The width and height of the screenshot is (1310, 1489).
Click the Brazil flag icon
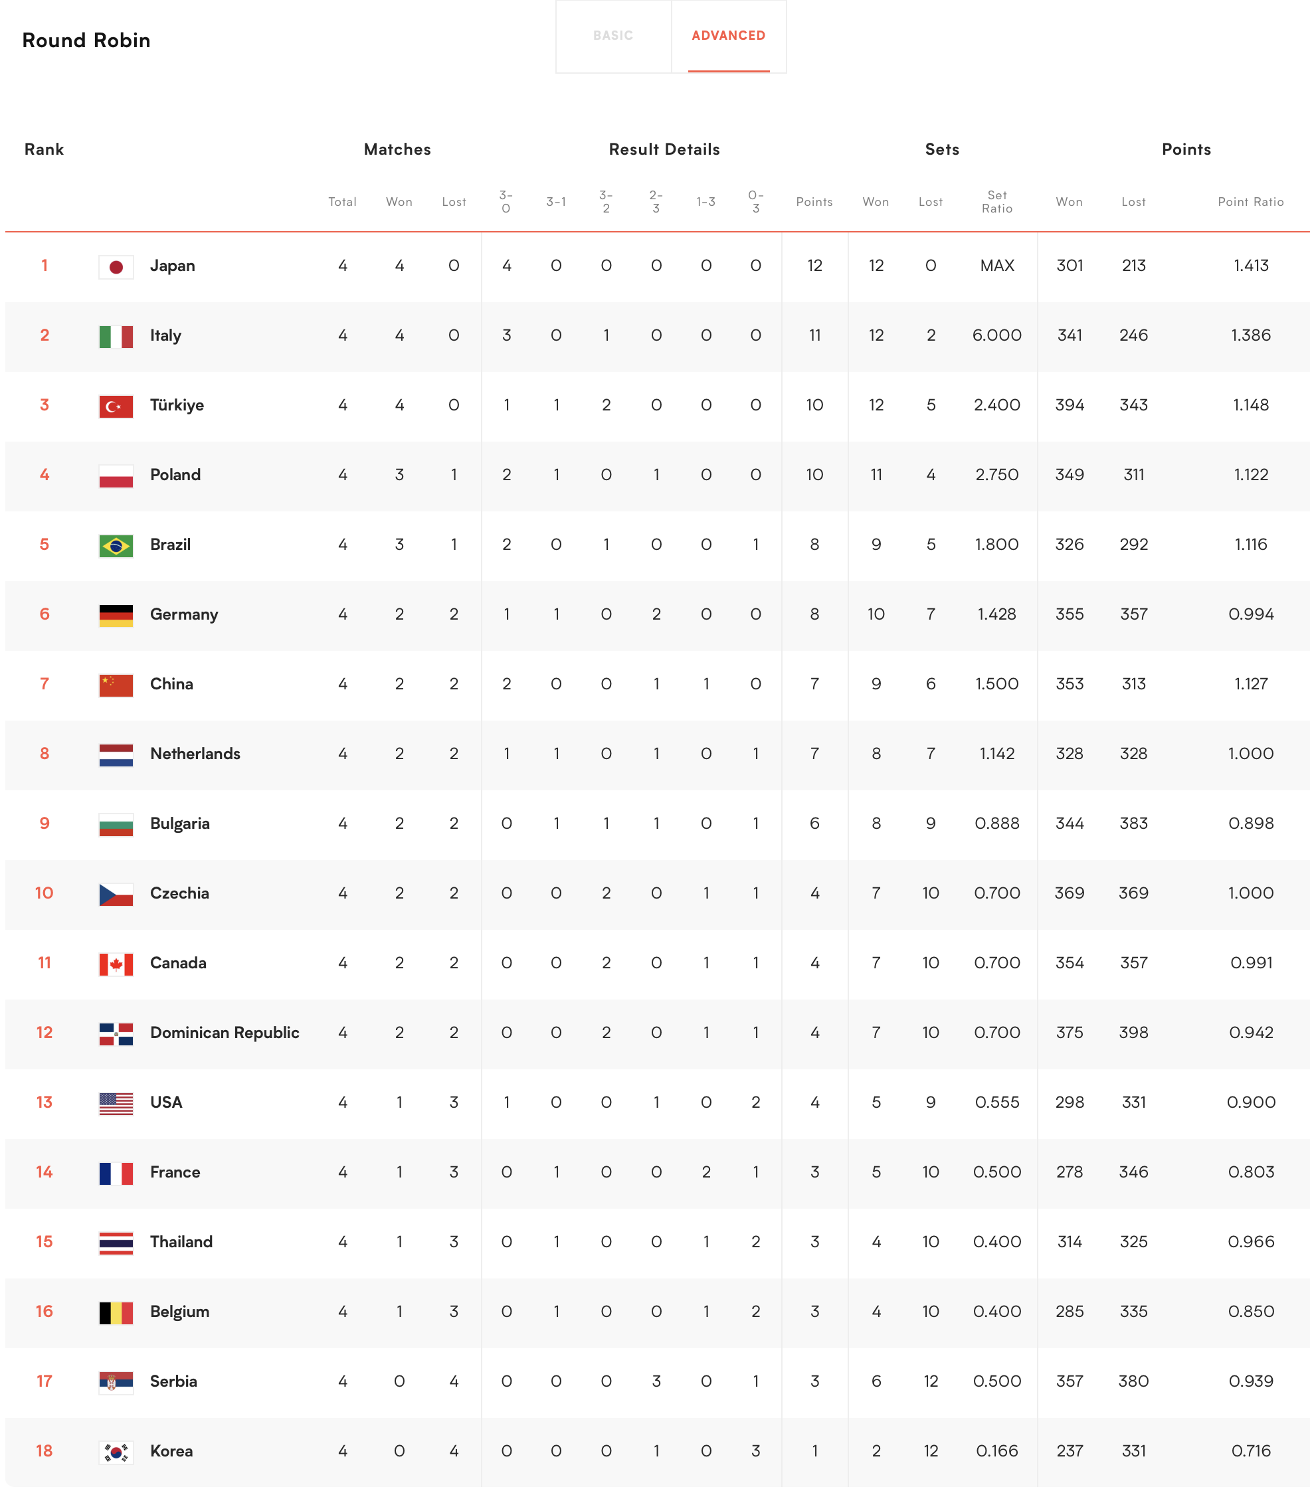coord(116,546)
